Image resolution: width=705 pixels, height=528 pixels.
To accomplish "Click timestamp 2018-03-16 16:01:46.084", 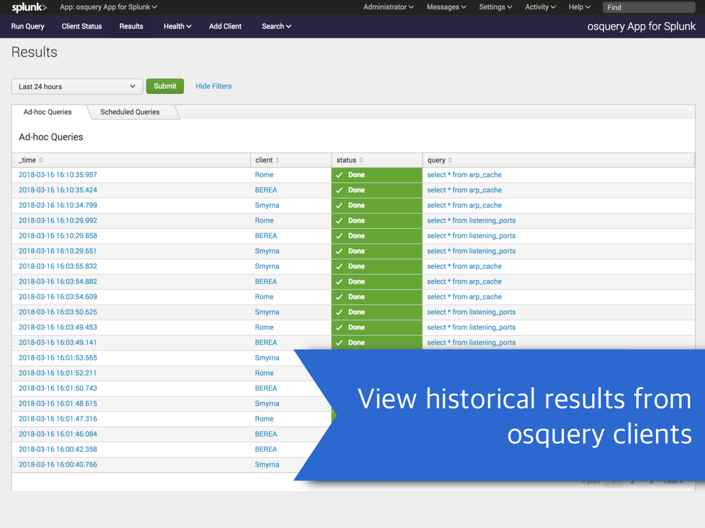I will point(58,434).
